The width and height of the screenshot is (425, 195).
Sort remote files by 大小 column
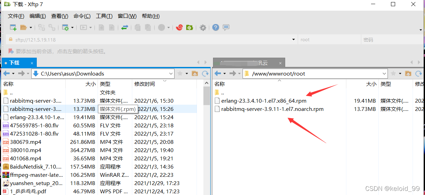(x=362, y=84)
